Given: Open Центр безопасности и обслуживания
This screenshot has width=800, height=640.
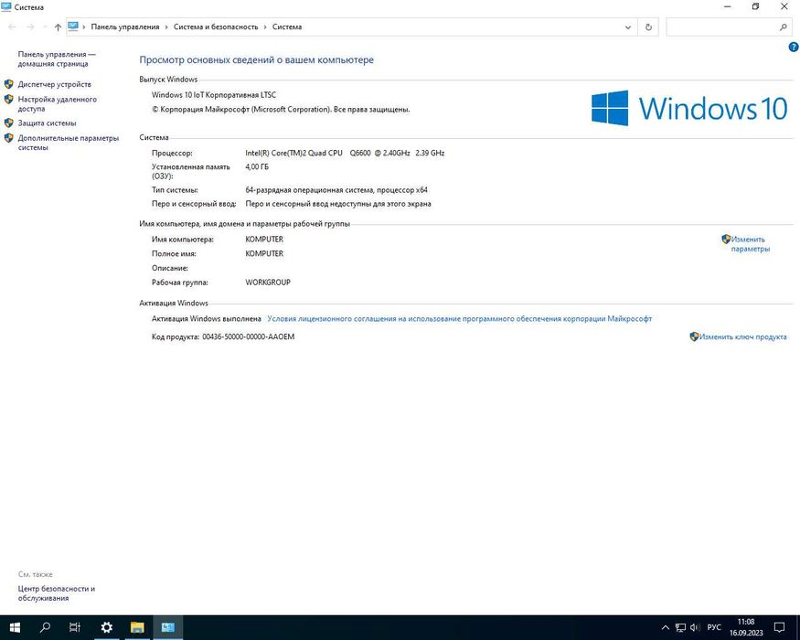Looking at the screenshot, I should click(57, 593).
